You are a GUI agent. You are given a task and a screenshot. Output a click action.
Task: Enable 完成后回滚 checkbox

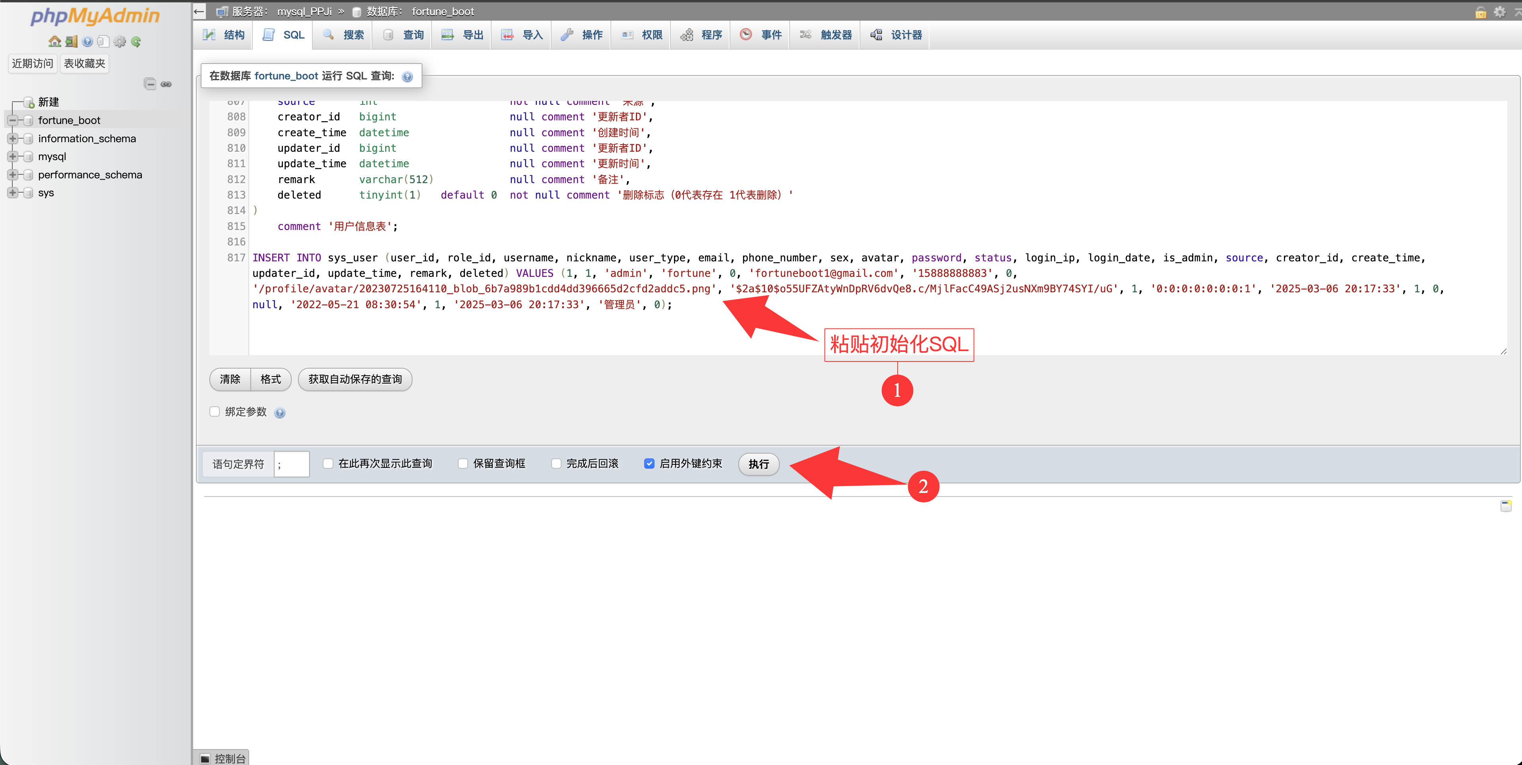(x=556, y=464)
